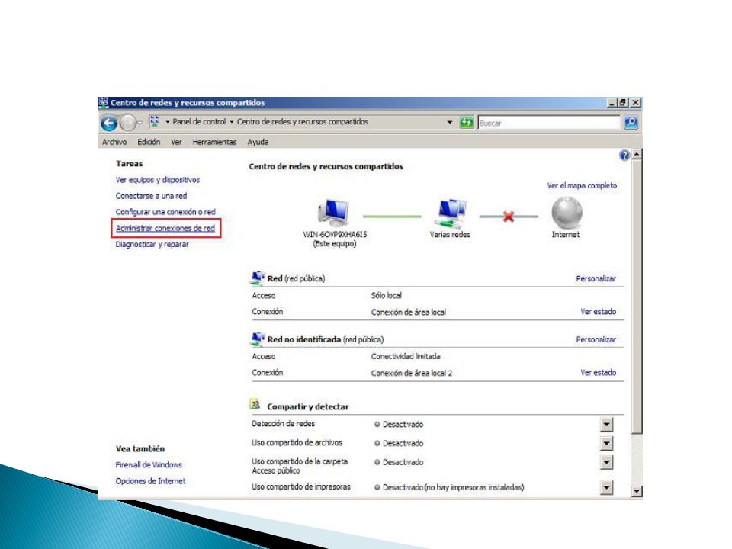This screenshot has height=549, width=732.
Task: Click Panel de control breadcrumb
Action: [x=199, y=122]
